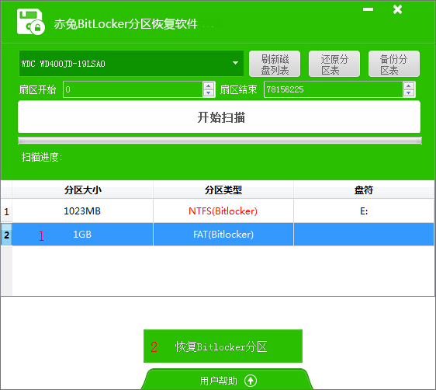Click the floppy disk lock app logo
This screenshot has height=390, width=436.
(x=30, y=22)
